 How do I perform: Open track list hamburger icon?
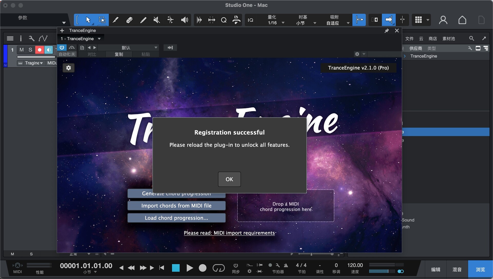tap(10, 38)
